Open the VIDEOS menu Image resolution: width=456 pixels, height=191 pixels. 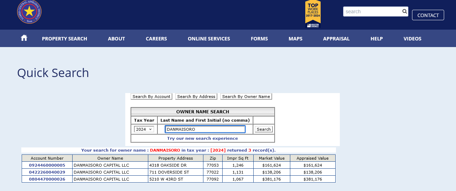[412, 39]
